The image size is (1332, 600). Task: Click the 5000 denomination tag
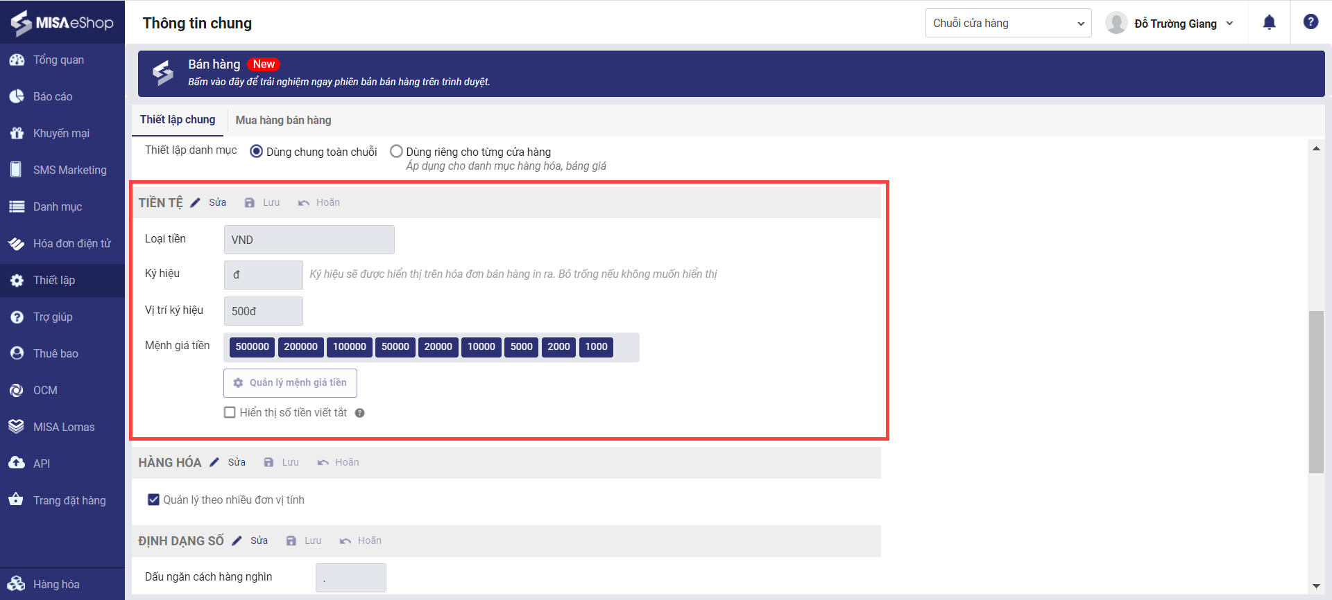tap(522, 347)
